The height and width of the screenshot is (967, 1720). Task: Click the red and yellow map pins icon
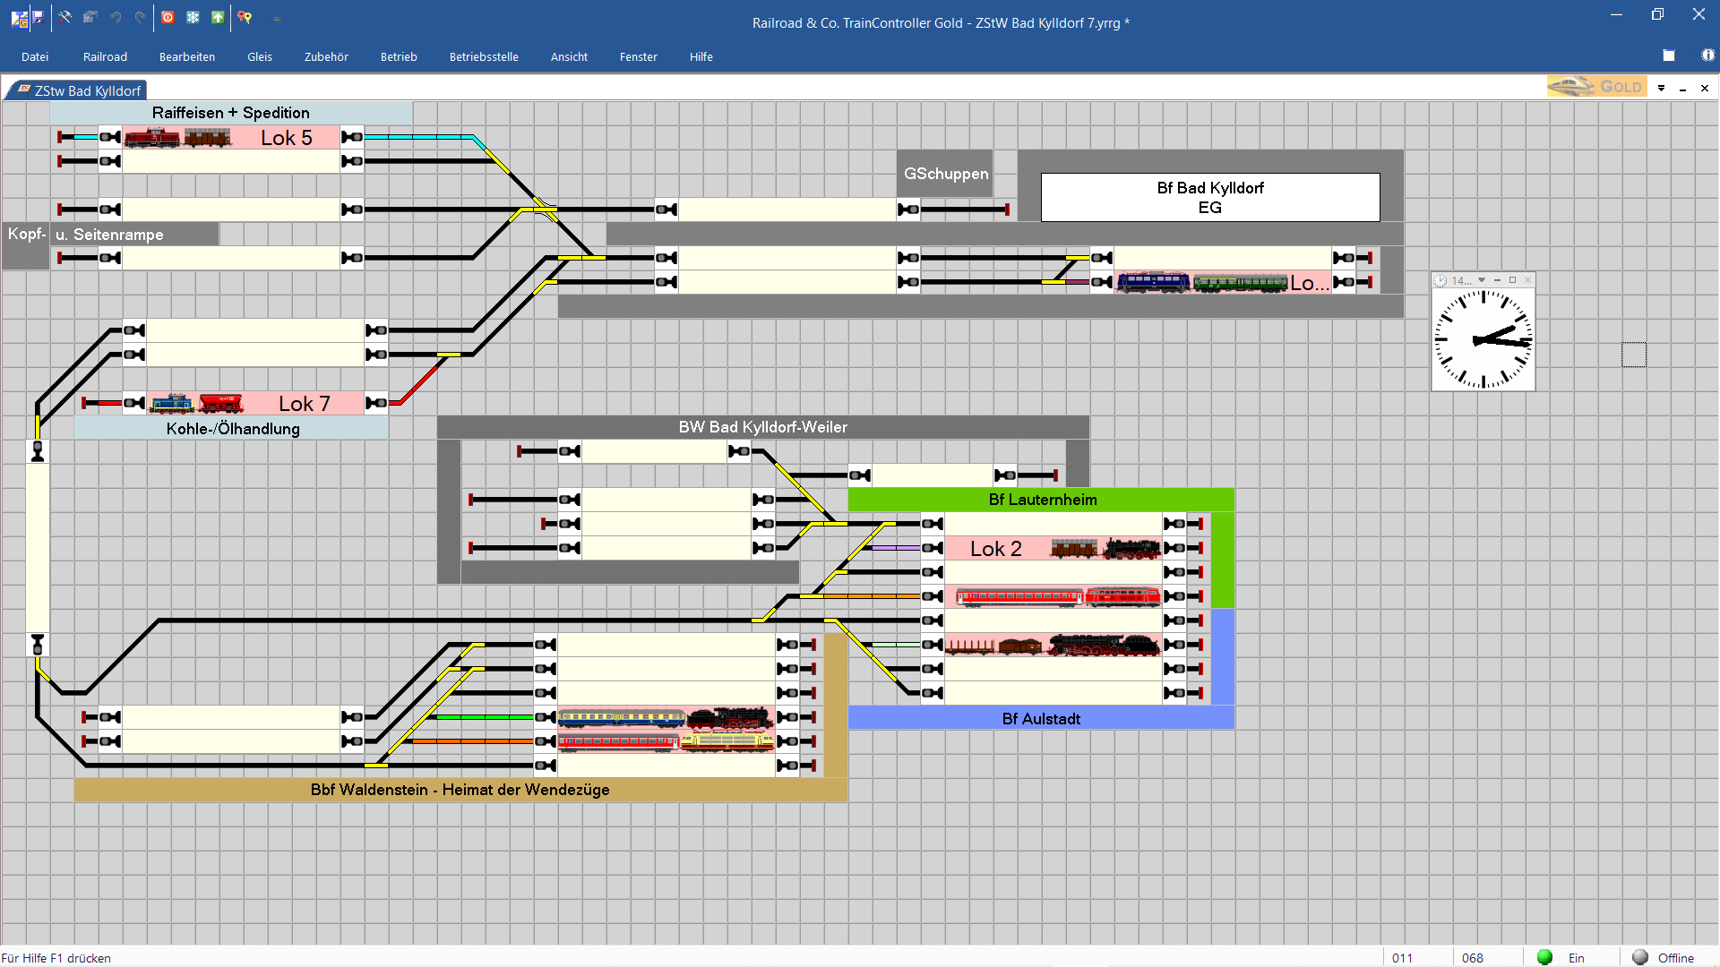[x=245, y=17]
